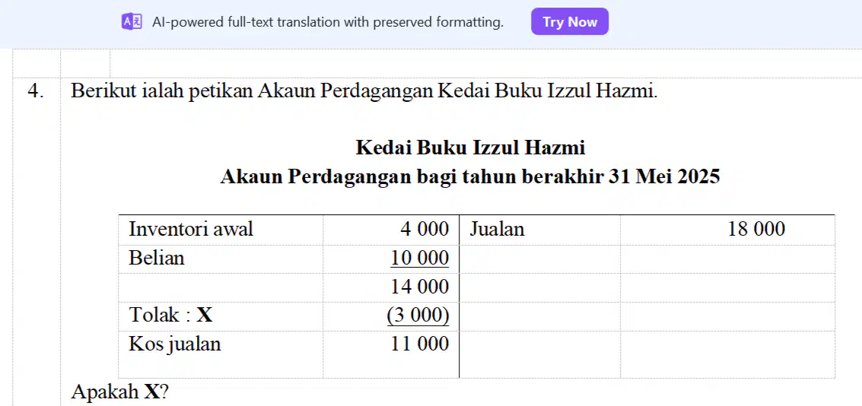Click the AI-powered full-text translation banner text

(328, 23)
